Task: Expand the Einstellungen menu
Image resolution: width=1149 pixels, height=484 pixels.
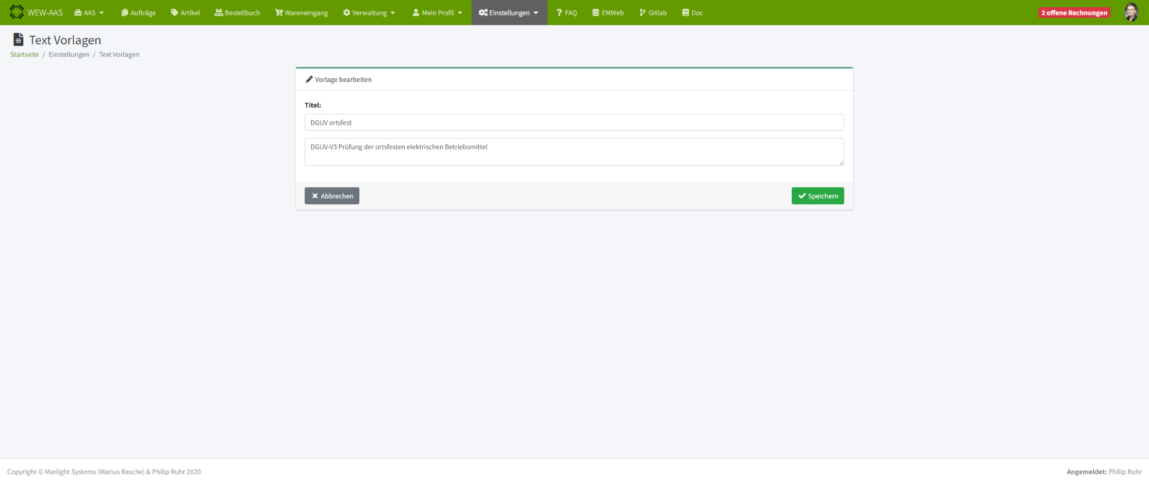Action: (x=509, y=13)
